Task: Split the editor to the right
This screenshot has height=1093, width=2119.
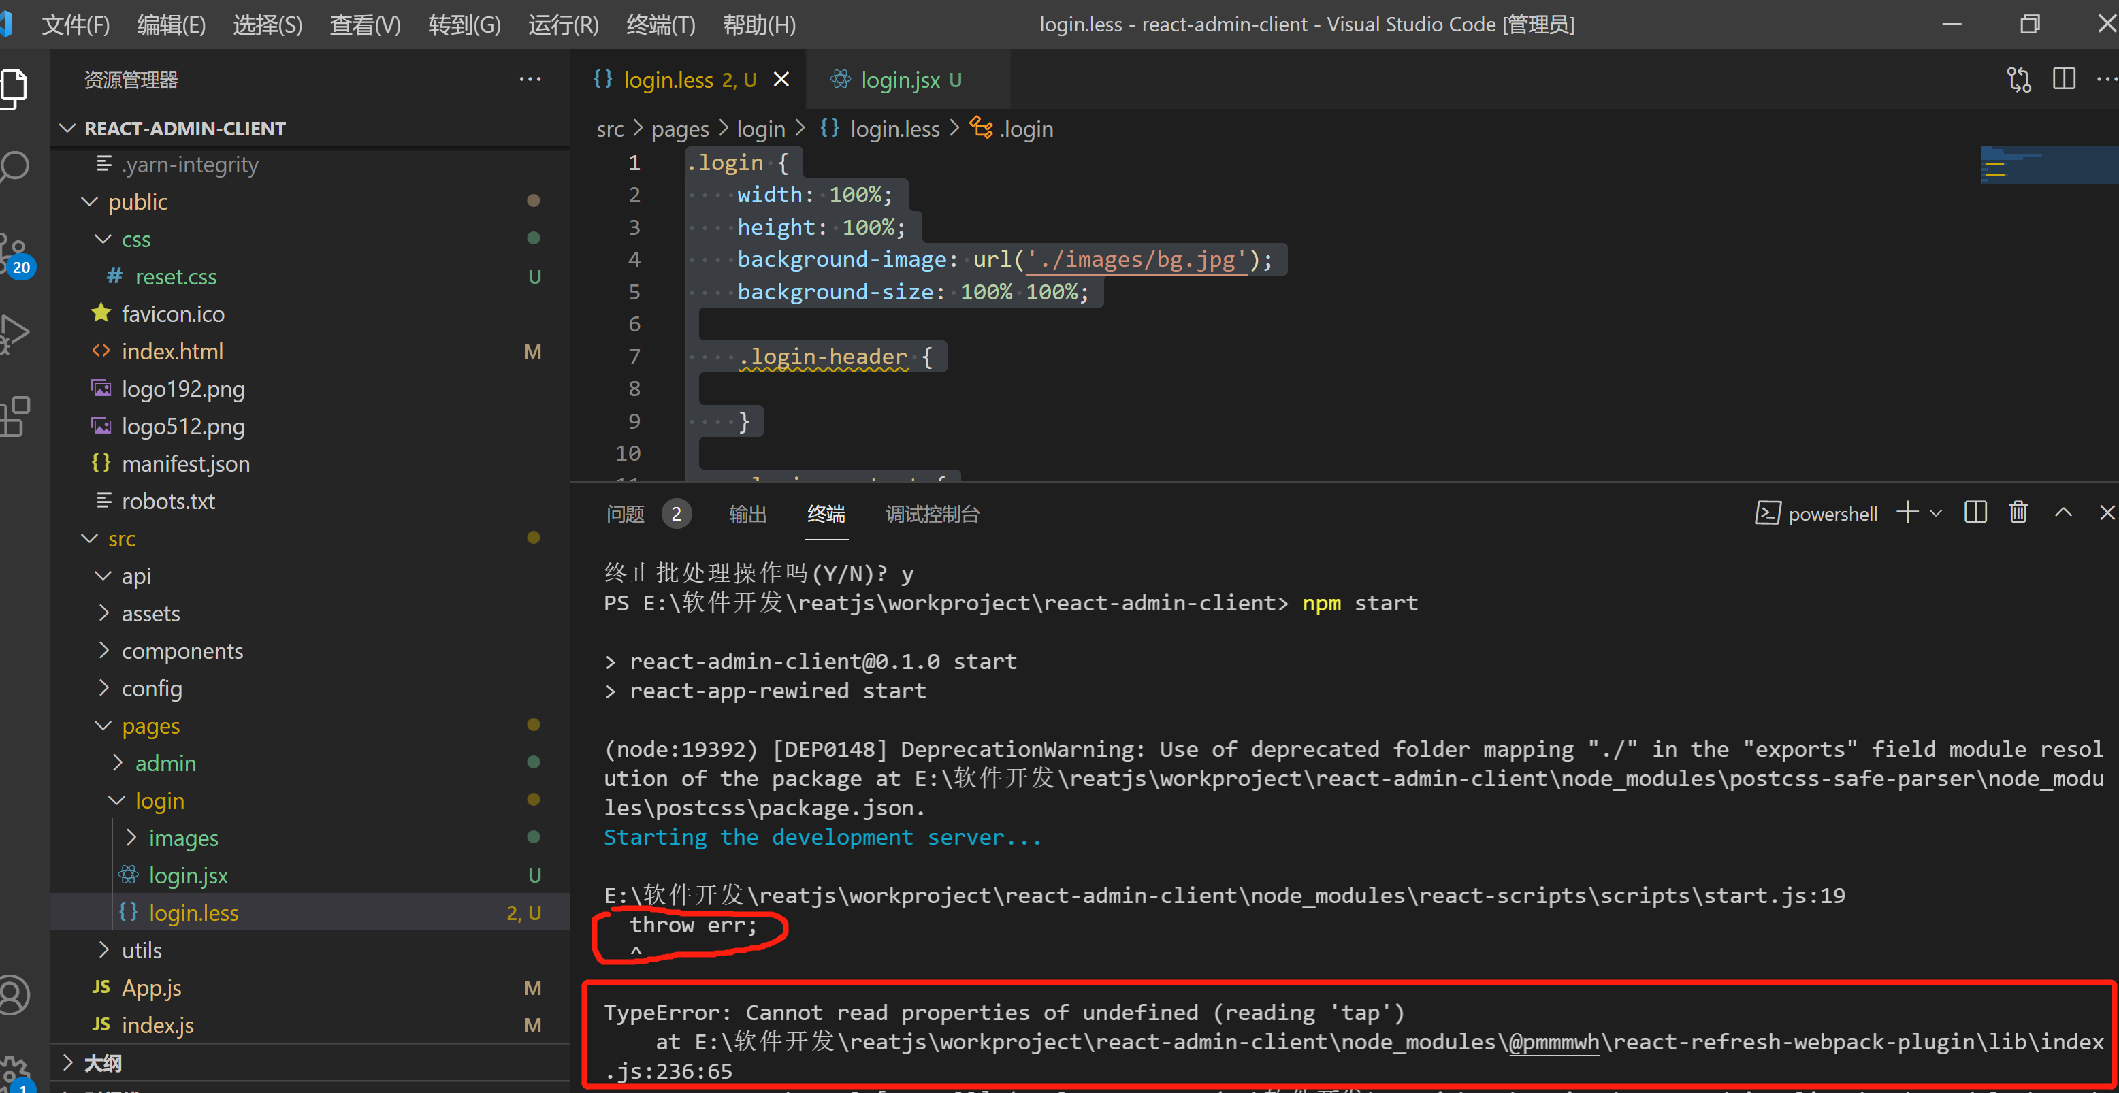Action: (2064, 80)
